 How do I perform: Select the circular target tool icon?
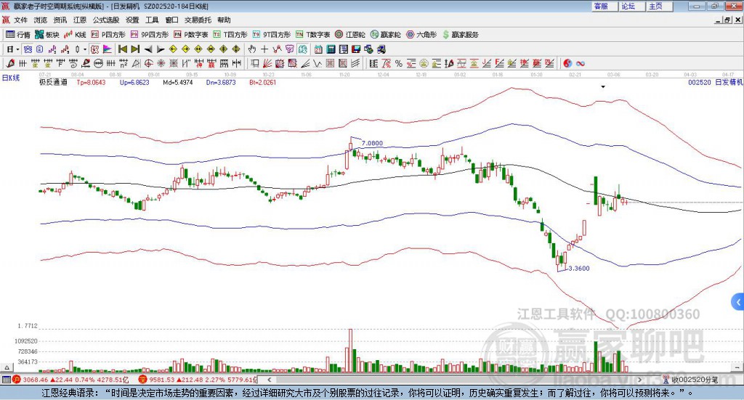click(x=148, y=63)
